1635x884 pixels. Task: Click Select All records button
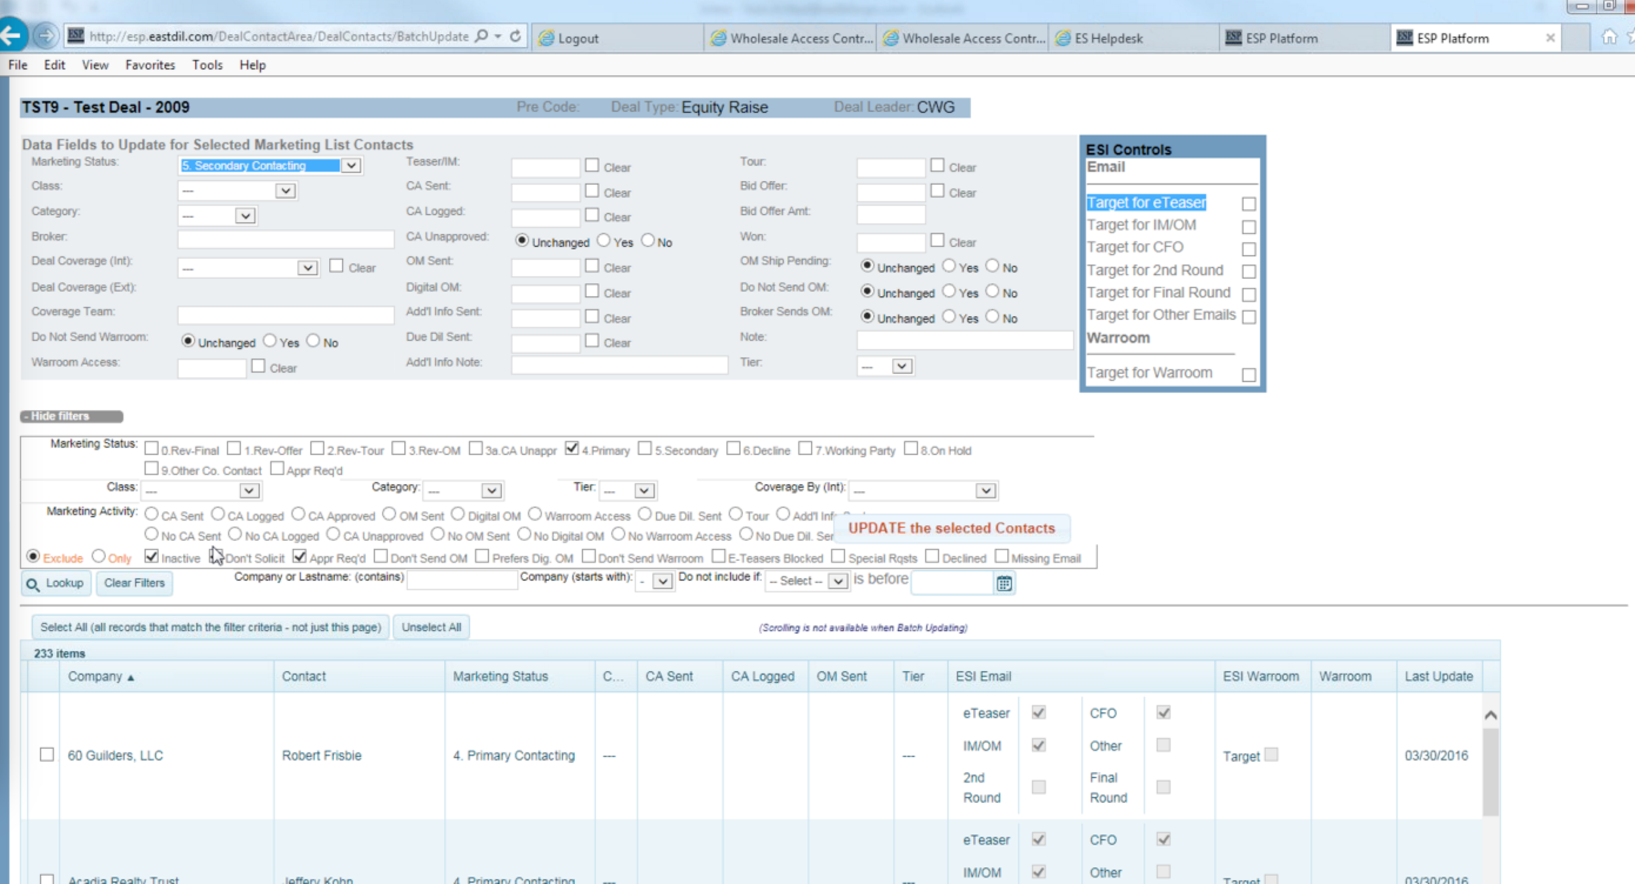click(211, 627)
